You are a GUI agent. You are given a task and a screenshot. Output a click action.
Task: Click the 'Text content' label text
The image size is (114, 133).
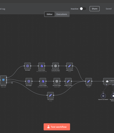[x=50, y=100]
